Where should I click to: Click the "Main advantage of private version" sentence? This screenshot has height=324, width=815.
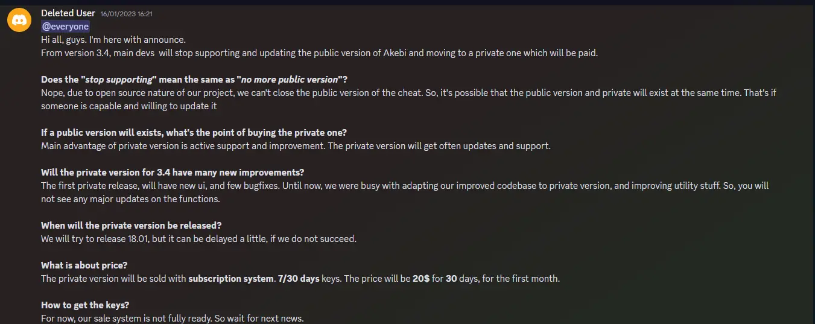point(296,146)
